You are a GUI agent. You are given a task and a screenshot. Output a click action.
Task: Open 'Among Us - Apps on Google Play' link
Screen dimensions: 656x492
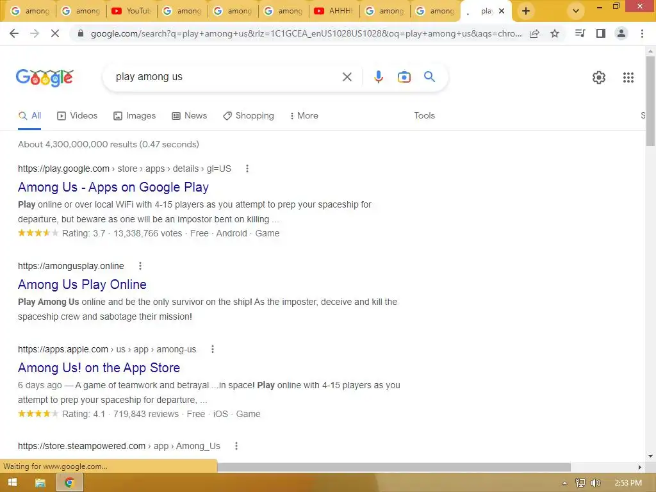pyautogui.click(x=113, y=187)
